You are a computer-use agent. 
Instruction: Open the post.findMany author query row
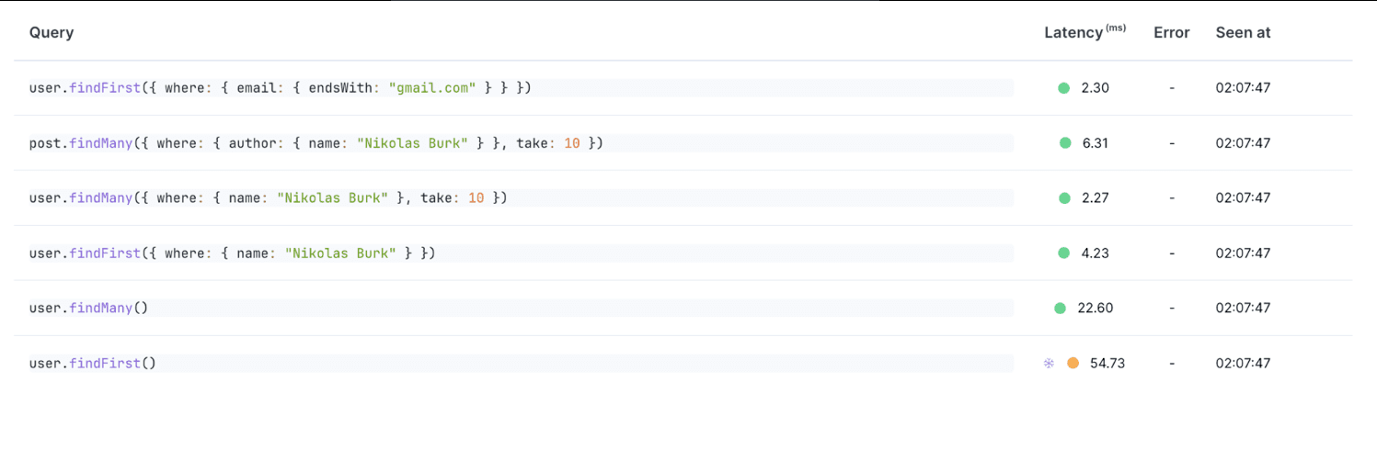(x=316, y=143)
